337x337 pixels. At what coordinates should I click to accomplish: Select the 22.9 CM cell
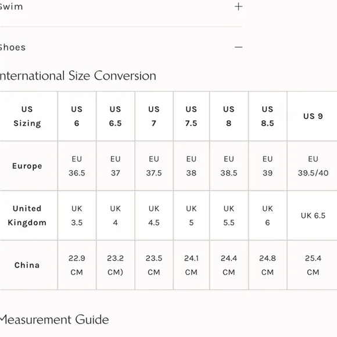[x=77, y=265]
